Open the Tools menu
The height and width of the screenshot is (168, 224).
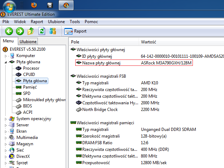coord(75,21)
